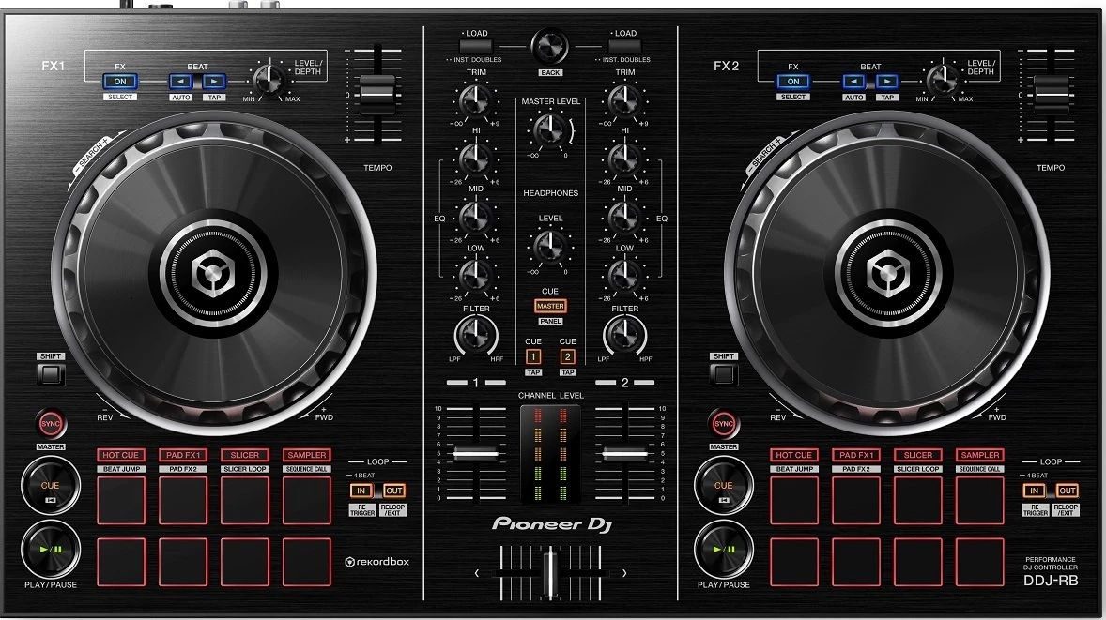The height and width of the screenshot is (620, 1106).
Task: Click the left deck jog wheel center
Action: pyautogui.click(x=213, y=272)
